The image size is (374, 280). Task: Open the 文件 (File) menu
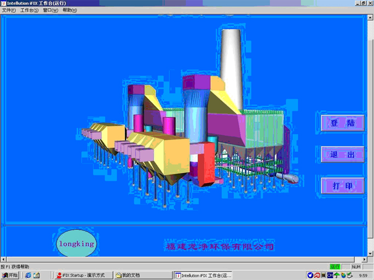coord(9,10)
